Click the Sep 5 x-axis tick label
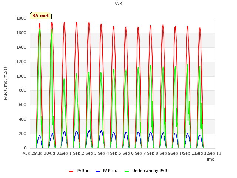This screenshot has height=178, width=237. [116, 153]
